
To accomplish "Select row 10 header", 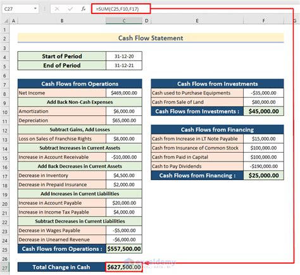I will pyautogui.click(x=4, y=112).
